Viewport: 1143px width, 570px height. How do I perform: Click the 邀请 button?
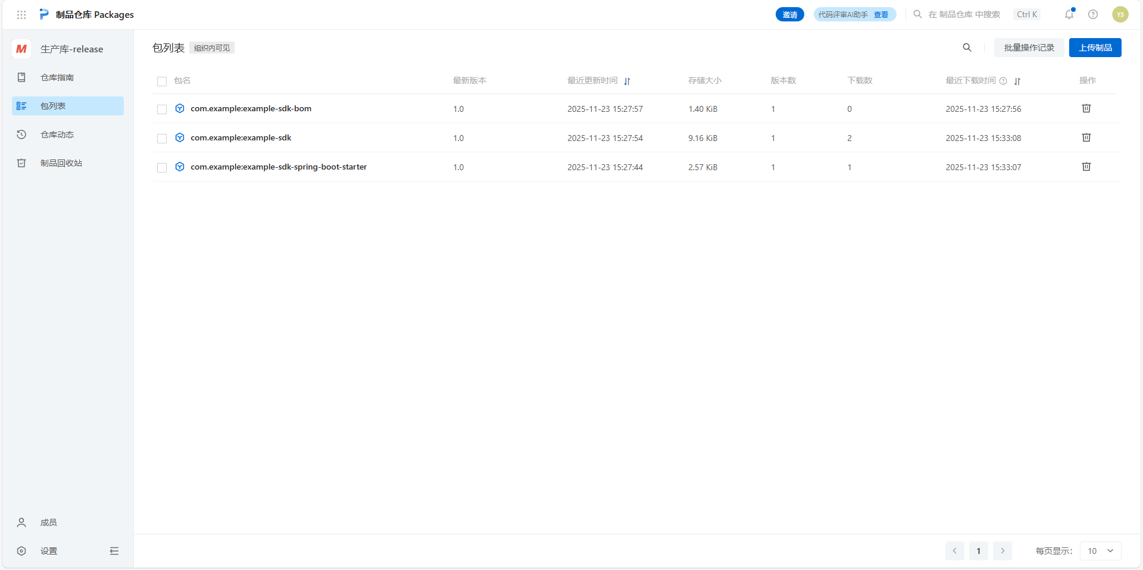(x=790, y=14)
